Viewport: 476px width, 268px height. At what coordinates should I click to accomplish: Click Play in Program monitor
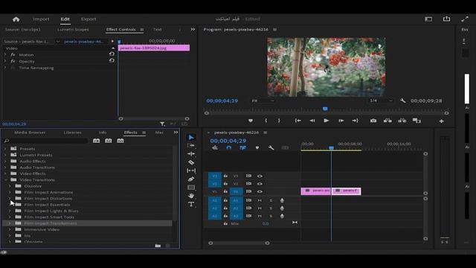click(327, 121)
